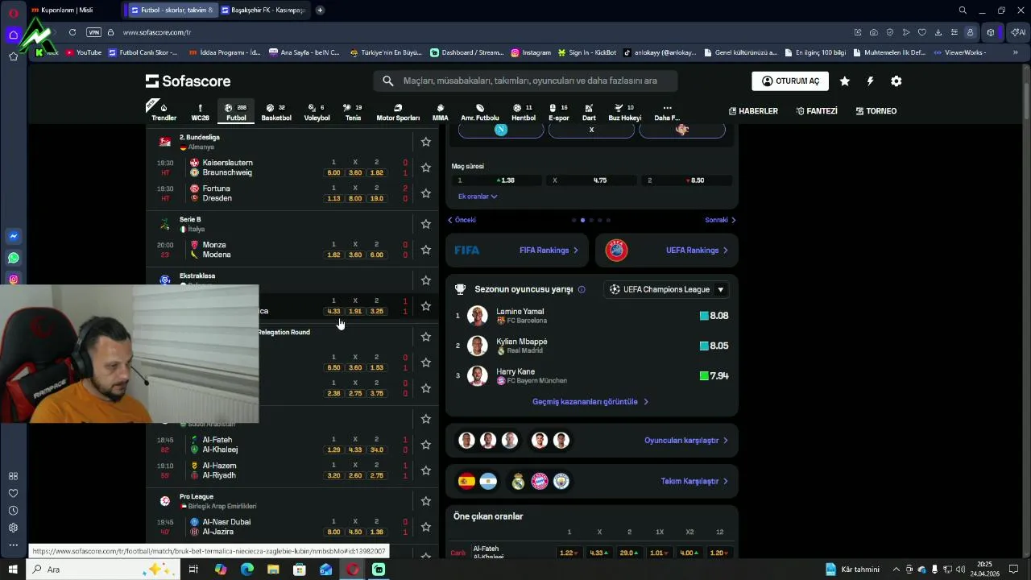The image size is (1031, 580).
Task: Open the Dart sport category
Action: click(590, 112)
